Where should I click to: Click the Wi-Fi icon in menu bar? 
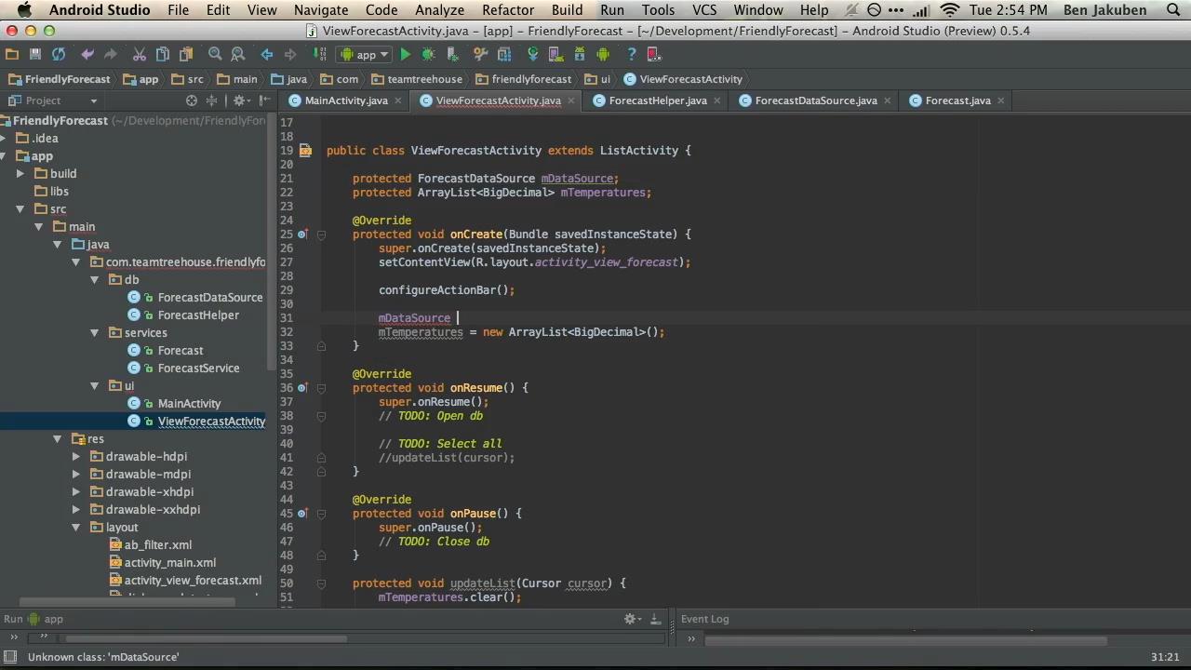(x=949, y=10)
